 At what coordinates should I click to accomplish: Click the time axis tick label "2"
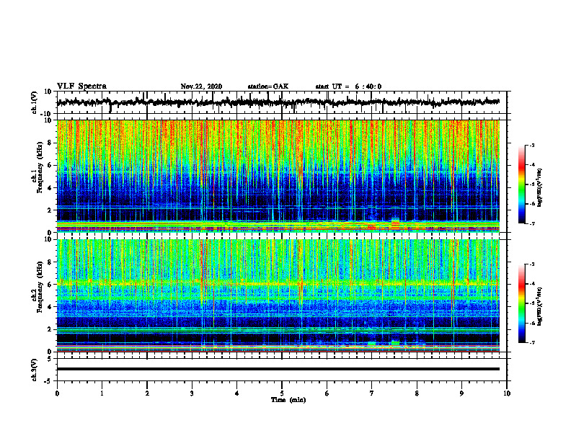pos(147,393)
